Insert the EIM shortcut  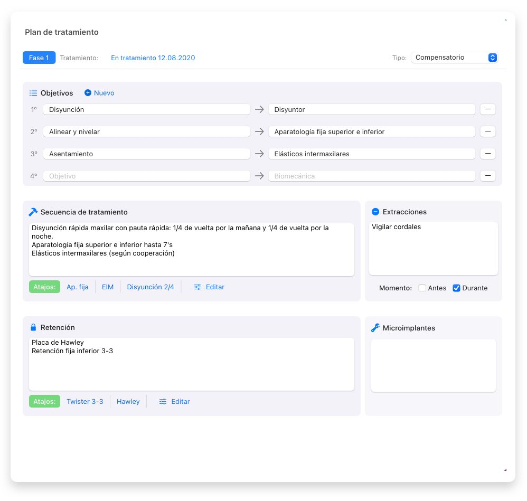(108, 287)
